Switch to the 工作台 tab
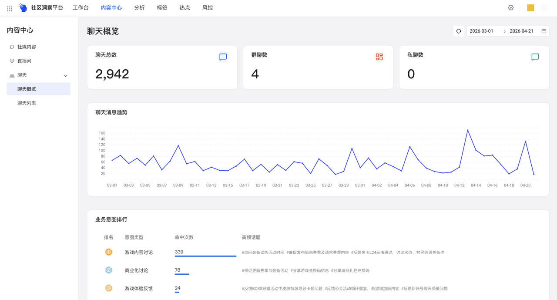Image resolution: width=557 pixels, height=300 pixels. 81,8
